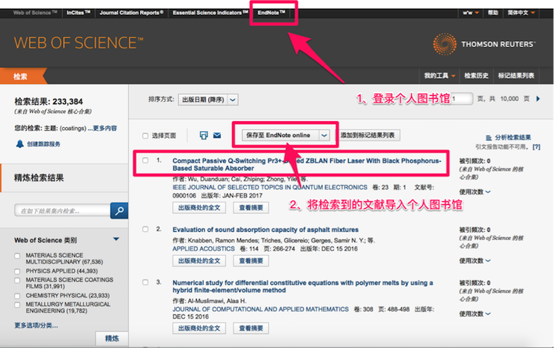Click Web of Science top menu item
Viewport: 554px width, 348px height.
pyautogui.click(x=35, y=13)
